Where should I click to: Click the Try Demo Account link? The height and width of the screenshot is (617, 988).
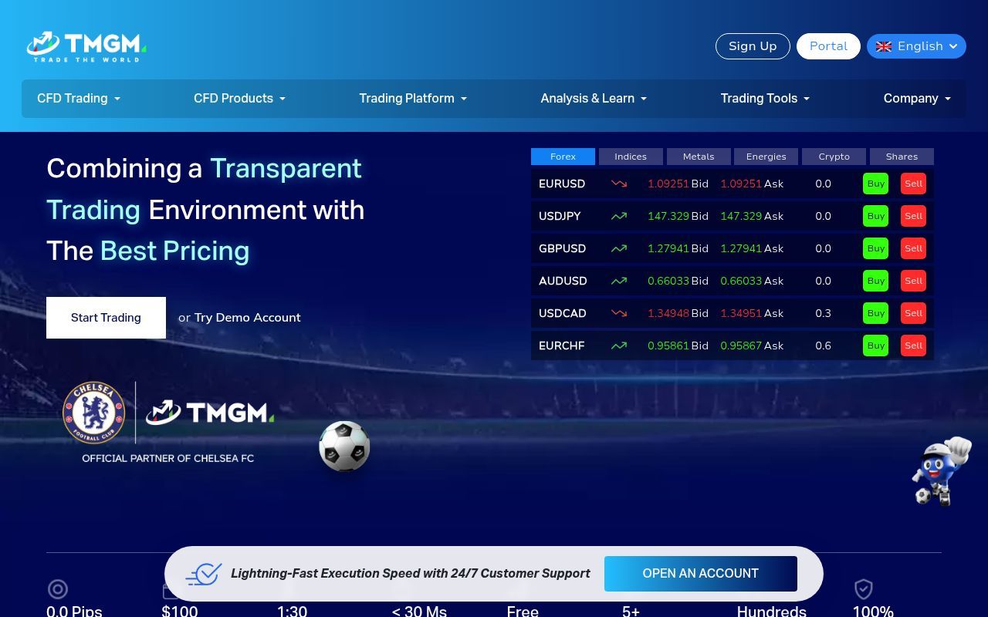tap(247, 318)
